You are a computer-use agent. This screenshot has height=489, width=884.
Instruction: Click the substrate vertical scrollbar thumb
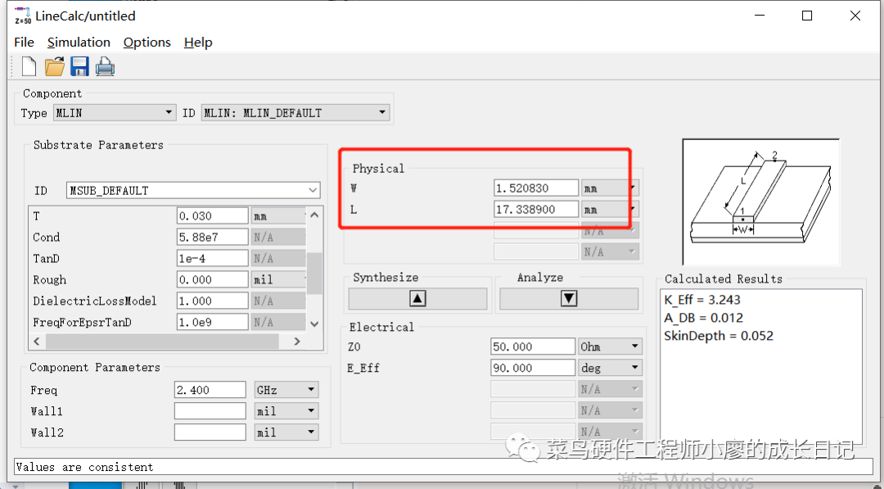click(x=314, y=273)
